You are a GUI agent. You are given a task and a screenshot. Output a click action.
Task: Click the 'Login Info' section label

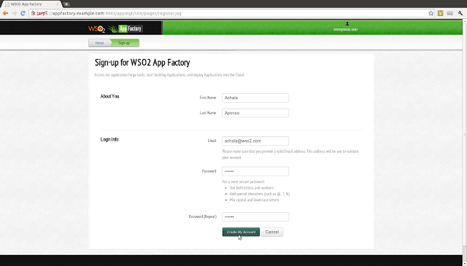click(x=109, y=139)
